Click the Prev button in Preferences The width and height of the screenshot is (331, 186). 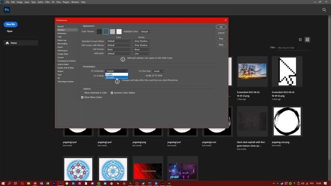(221, 39)
